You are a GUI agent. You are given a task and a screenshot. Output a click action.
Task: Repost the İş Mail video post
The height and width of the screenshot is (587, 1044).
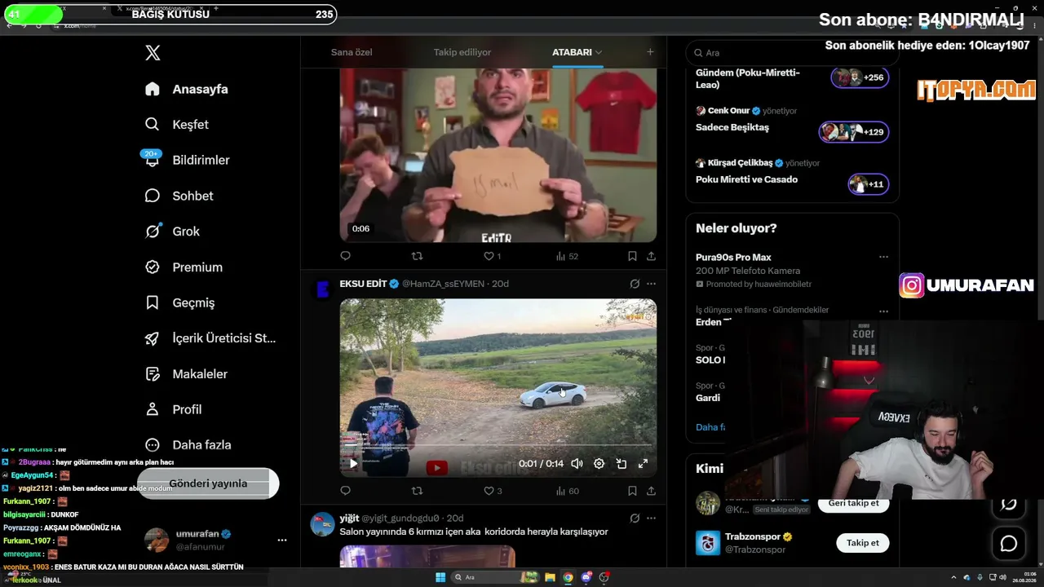pos(417,256)
